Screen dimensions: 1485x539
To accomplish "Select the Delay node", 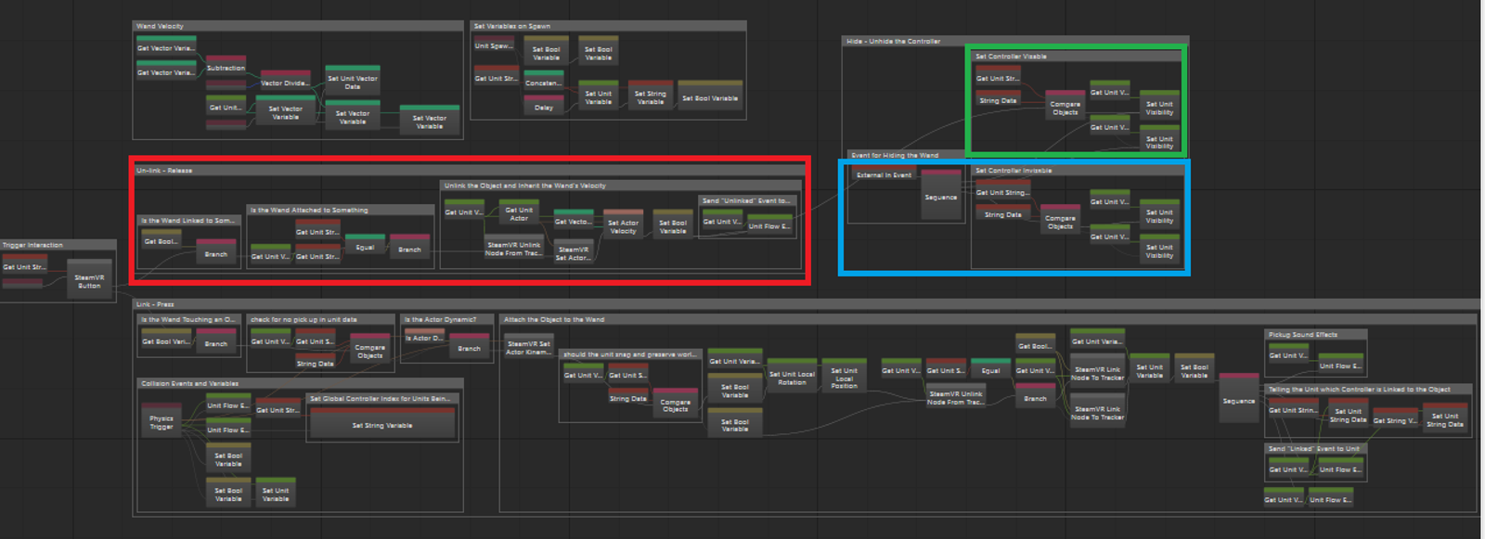I will point(544,104).
